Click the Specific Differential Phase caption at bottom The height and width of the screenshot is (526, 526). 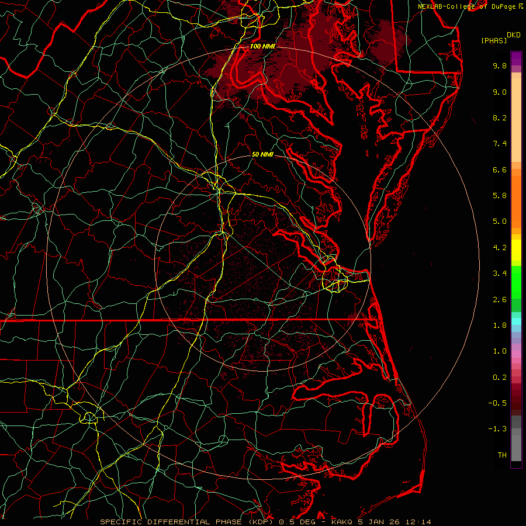(x=265, y=522)
